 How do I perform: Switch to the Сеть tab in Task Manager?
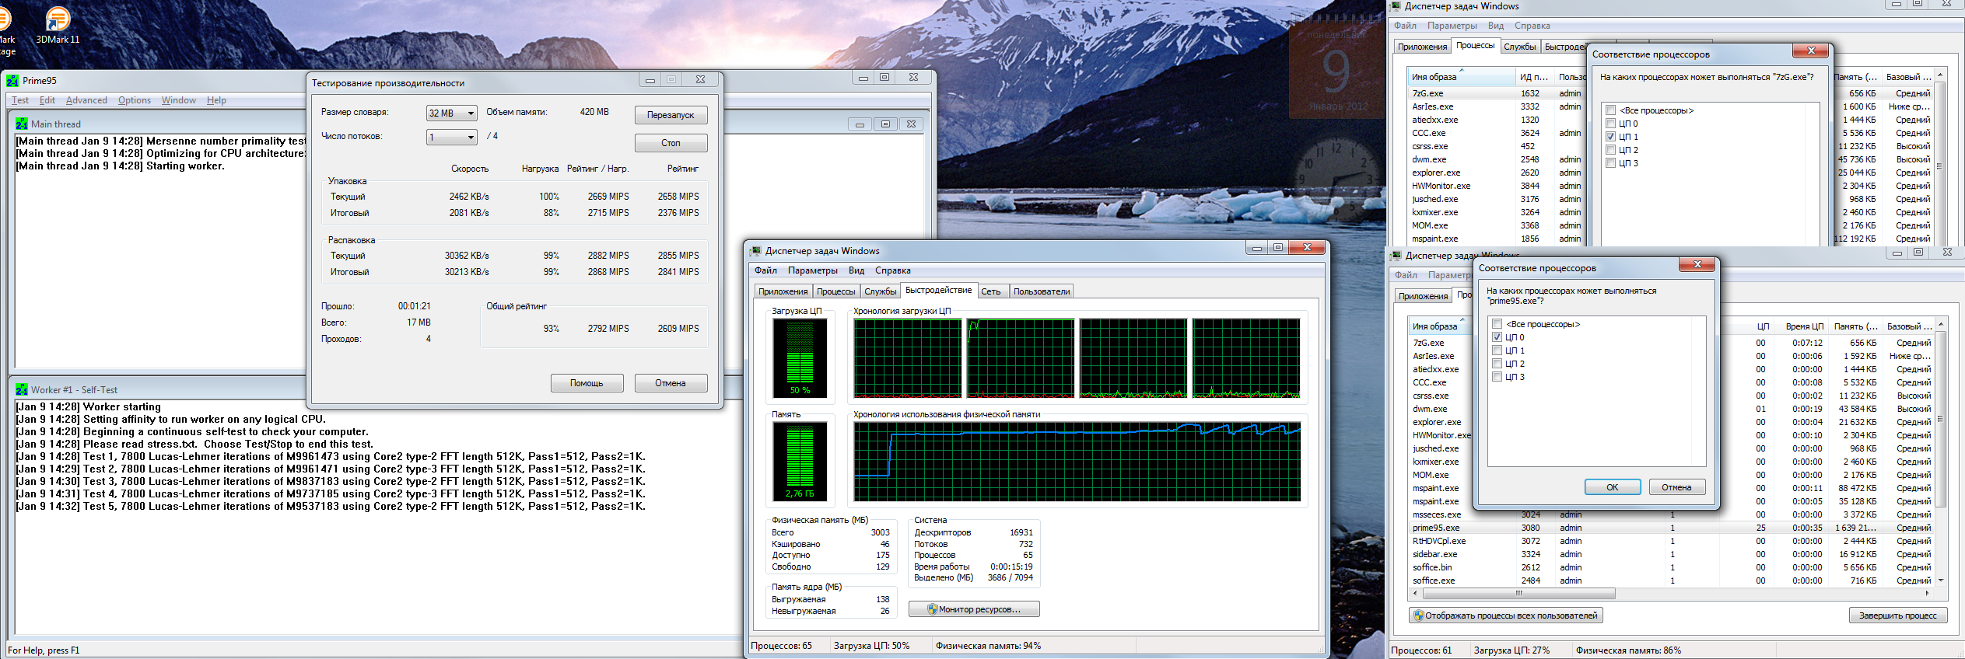990,291
